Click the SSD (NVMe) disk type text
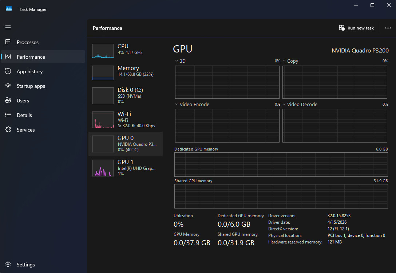The height and width of the screenshot is (273, 396). coord(130,96)
